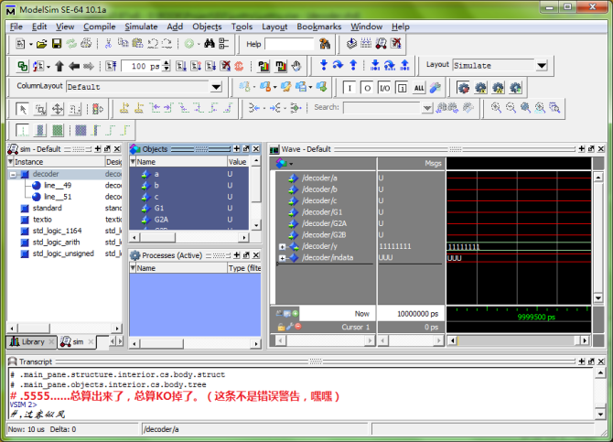Viewport: 613px width, 442px height.
Task: Open the Objects Name column filter arrow
Action: (133, 162)
